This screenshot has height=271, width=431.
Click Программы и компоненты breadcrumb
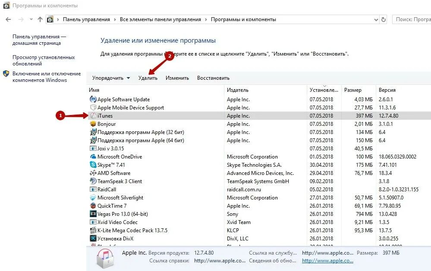point(243,19)
